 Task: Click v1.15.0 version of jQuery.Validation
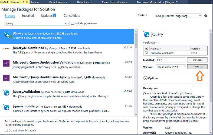(x=127, y=91)
